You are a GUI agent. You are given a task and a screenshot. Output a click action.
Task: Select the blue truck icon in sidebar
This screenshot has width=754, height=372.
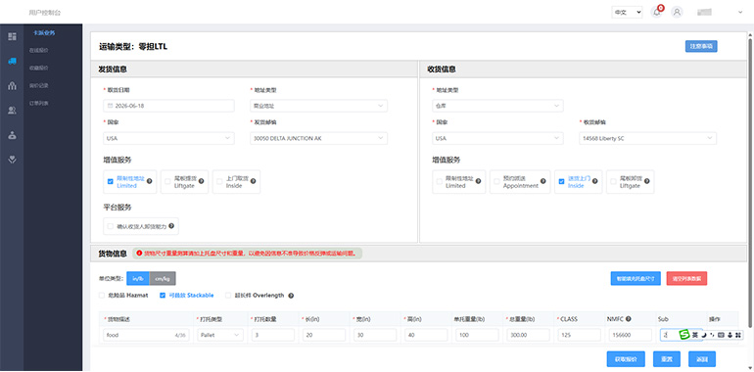pos(12,61)
